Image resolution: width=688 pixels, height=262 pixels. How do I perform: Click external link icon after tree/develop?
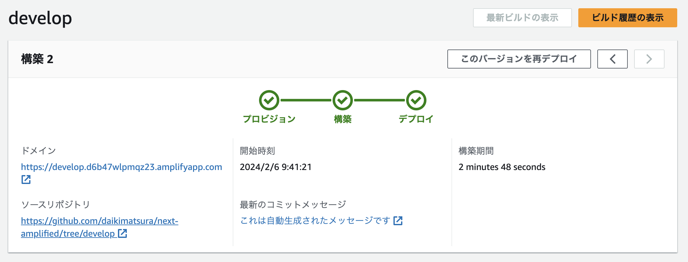click(122, 233)
